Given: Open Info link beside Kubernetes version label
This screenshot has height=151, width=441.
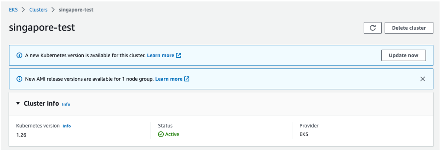Looking at the screenshot, I should coord(67,126).
